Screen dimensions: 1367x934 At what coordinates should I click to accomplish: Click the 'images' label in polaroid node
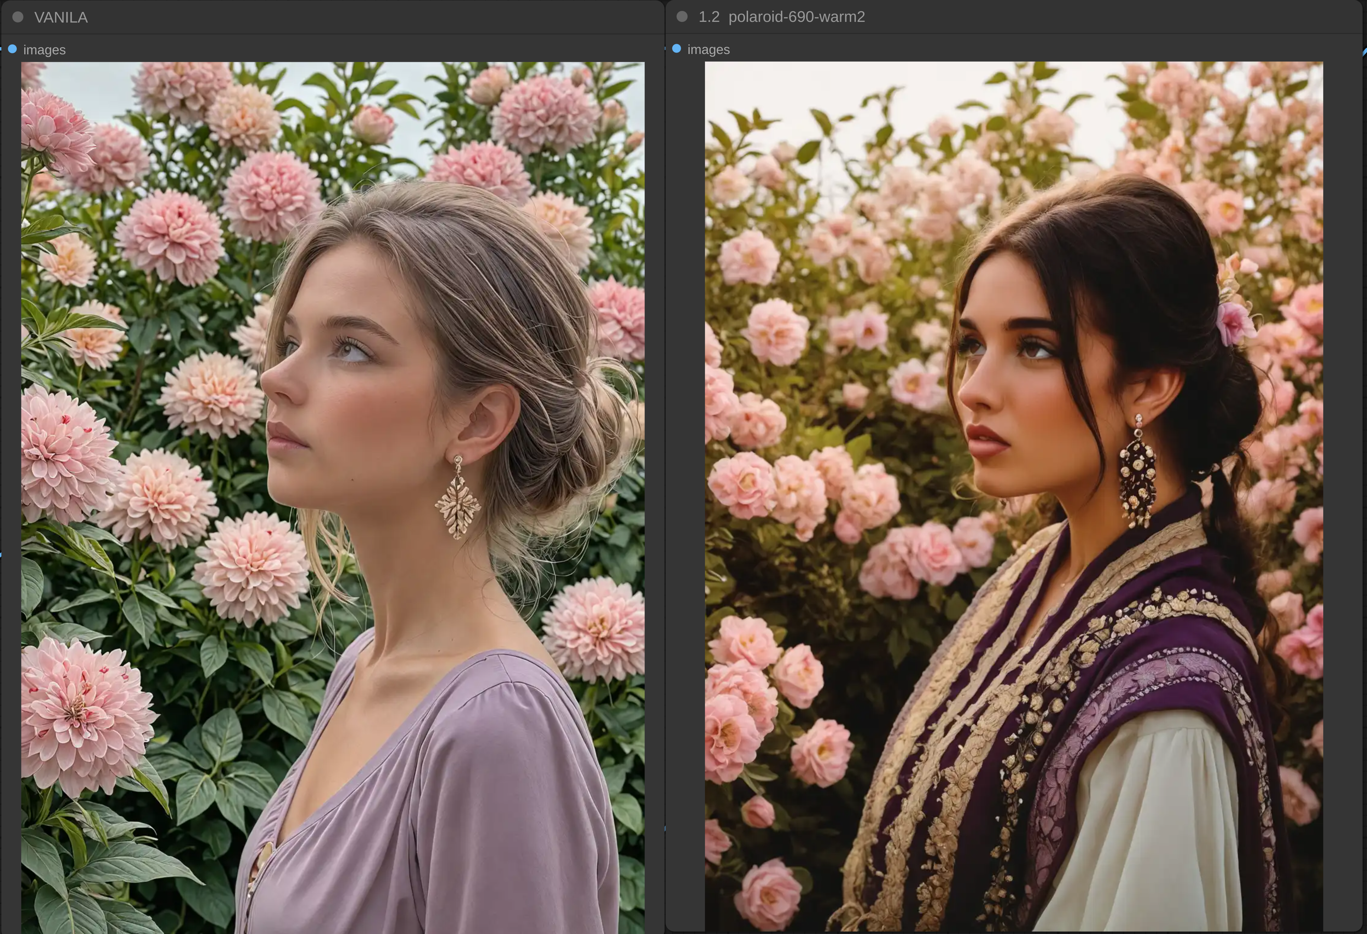pos(708,50)
